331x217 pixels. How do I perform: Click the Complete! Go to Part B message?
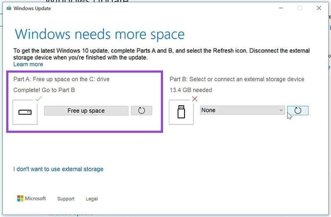(x=44, y=90)
